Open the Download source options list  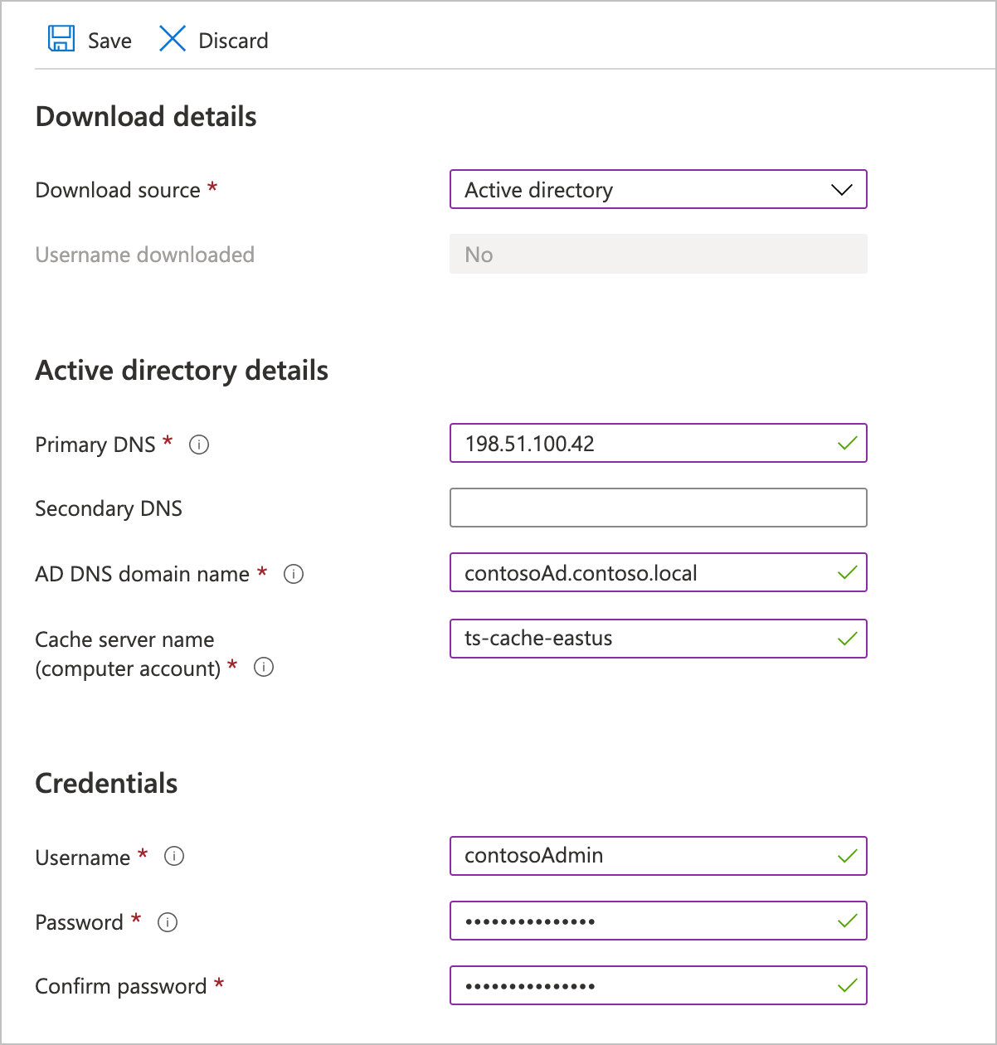(x=658, y=189)
